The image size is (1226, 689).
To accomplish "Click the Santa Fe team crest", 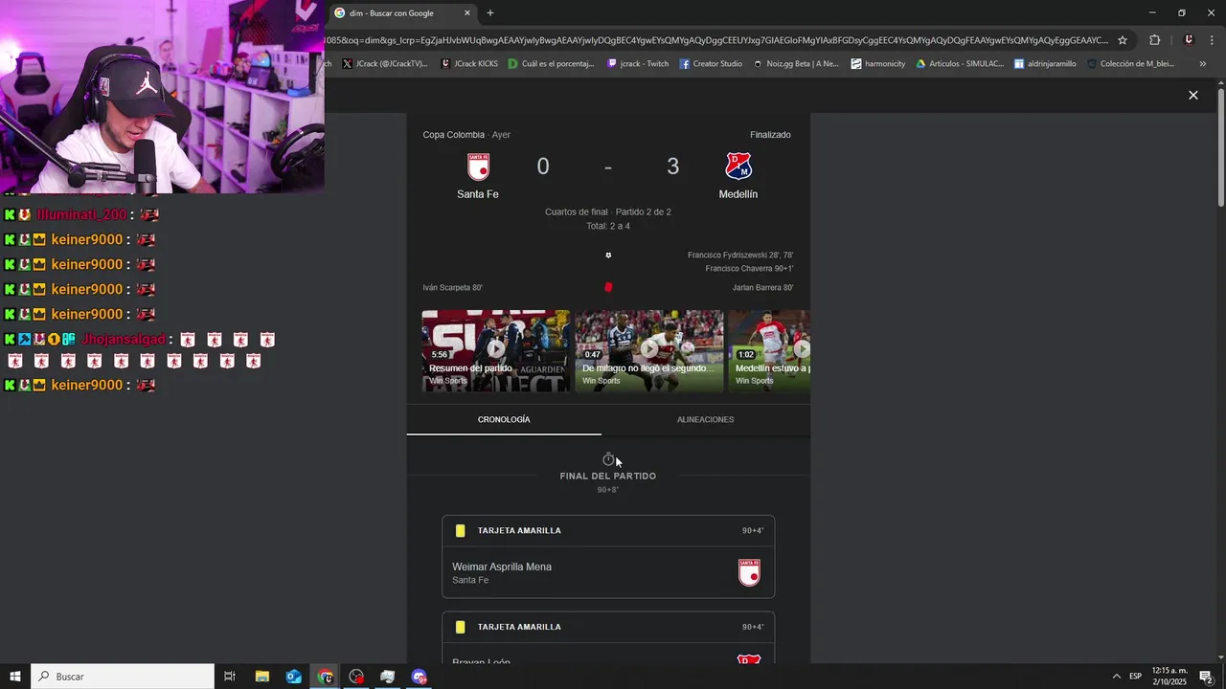I will click(x=478, y=167).
